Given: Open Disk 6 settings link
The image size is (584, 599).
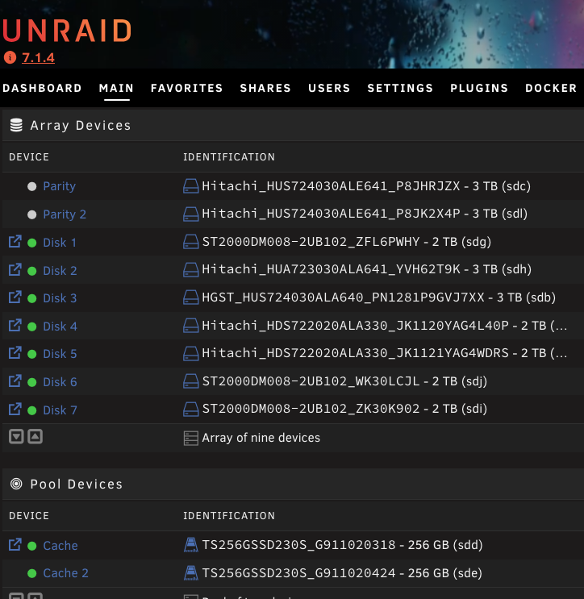Looking at the screenshot, I should (x=60, y=382).
